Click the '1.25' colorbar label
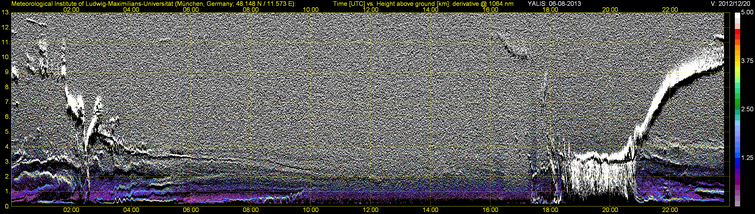Viewport: 755px width, 214px height. pyautogui.click(x=747, y=158)
